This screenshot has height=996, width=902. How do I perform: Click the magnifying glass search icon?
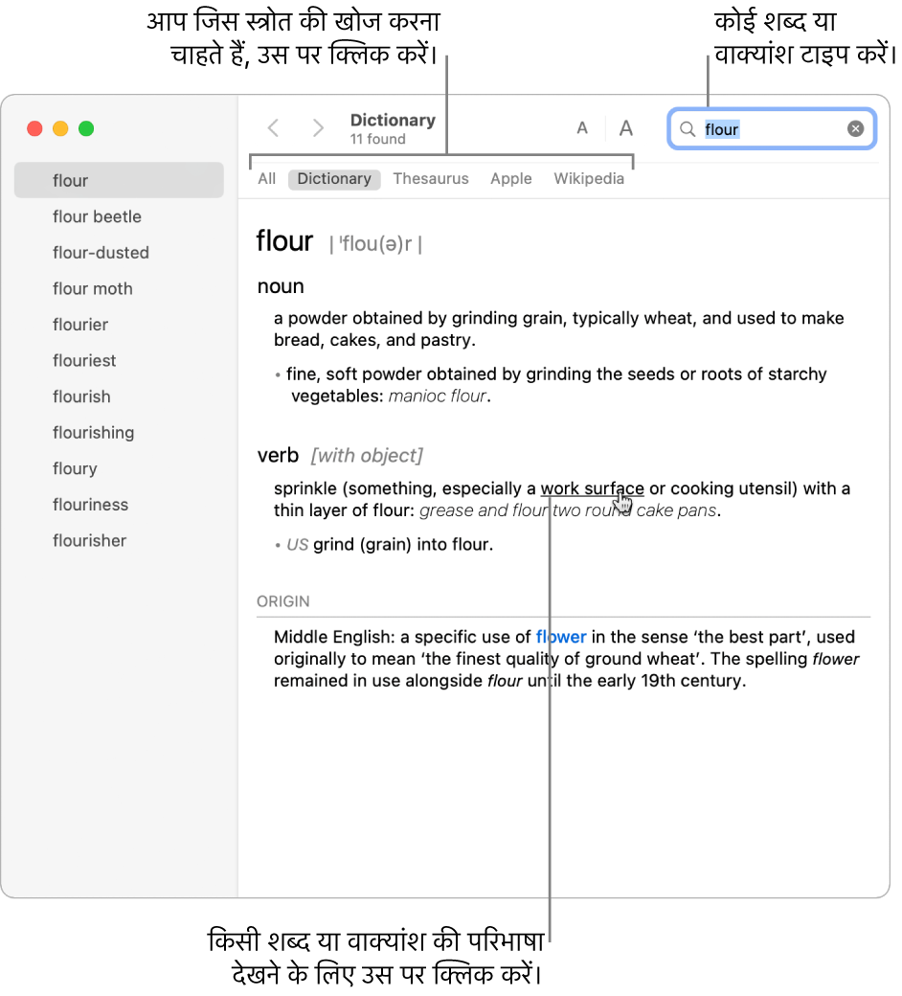pos(687,129)
